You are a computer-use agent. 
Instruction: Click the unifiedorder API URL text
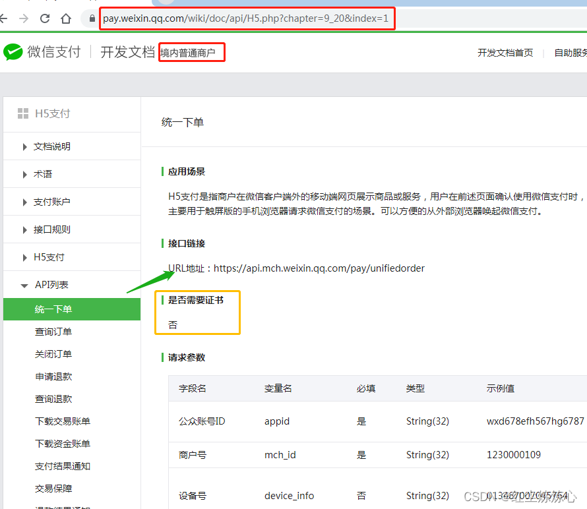pos(319,268)
